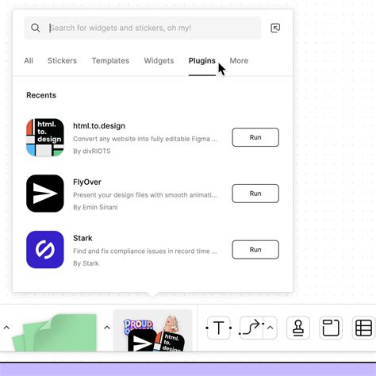The image size is (376, 376).
Task: Expand chevron left of the sticky notes
Action: coord(6,328)
